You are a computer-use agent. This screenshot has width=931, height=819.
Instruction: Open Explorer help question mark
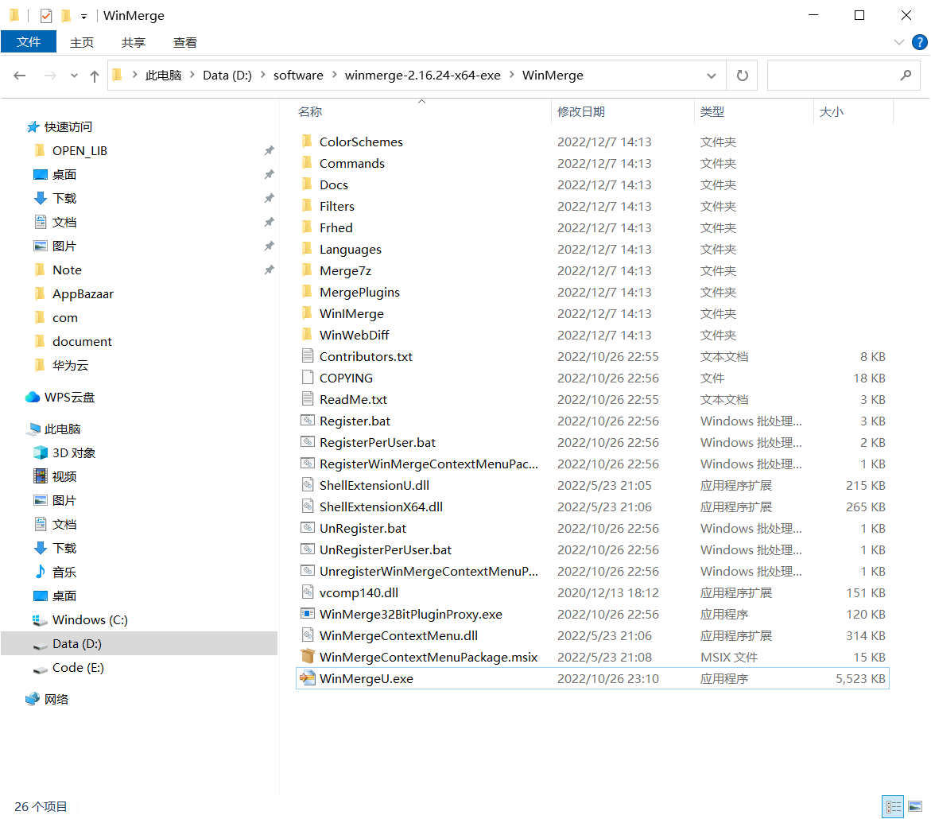coord(919,42)
